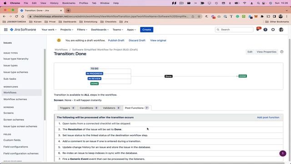The image size is (291, 164).
Task: Open Other Bookmarks folder
Action: tap(277, 22)
